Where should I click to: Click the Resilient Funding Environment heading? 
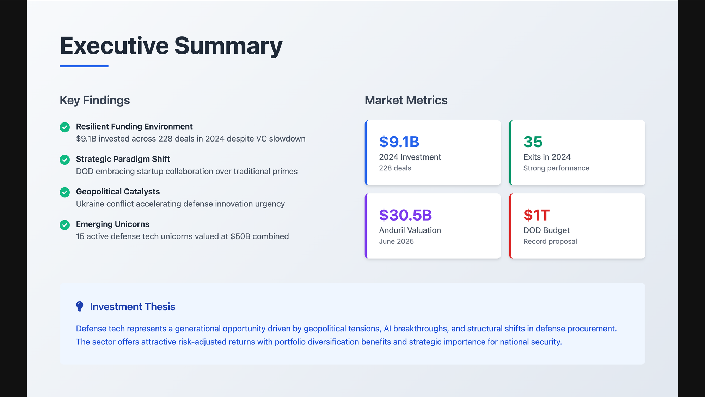click(x=134, y=126)
